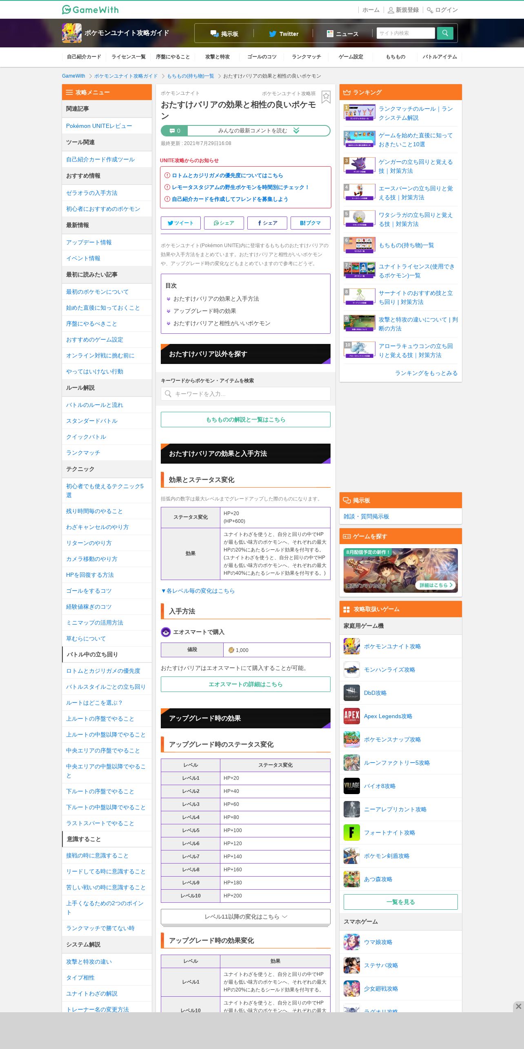Viewport: 524px width, 1049px height.
Task: Open the DbD攻略 game icon
Action: click(352, 693)
